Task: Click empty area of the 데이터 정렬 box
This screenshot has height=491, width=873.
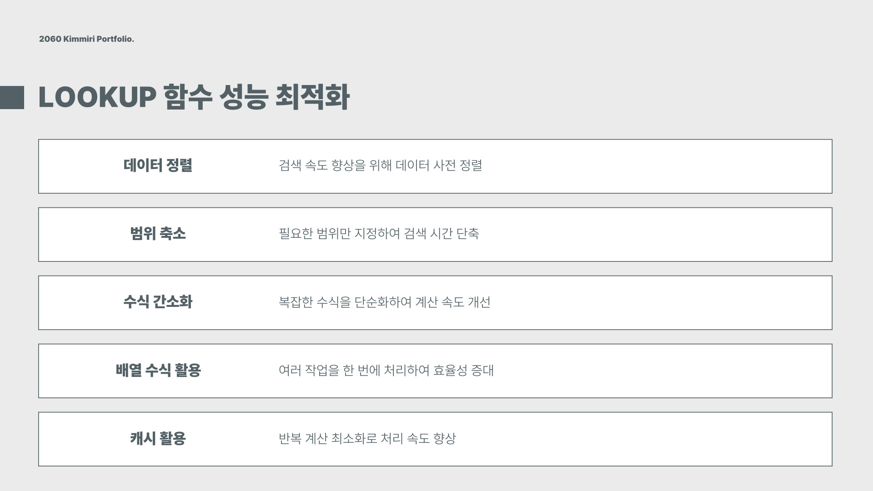Action: click(x=659, y=166)
